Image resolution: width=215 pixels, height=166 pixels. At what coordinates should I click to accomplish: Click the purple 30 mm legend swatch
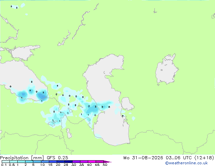(76, 162)
